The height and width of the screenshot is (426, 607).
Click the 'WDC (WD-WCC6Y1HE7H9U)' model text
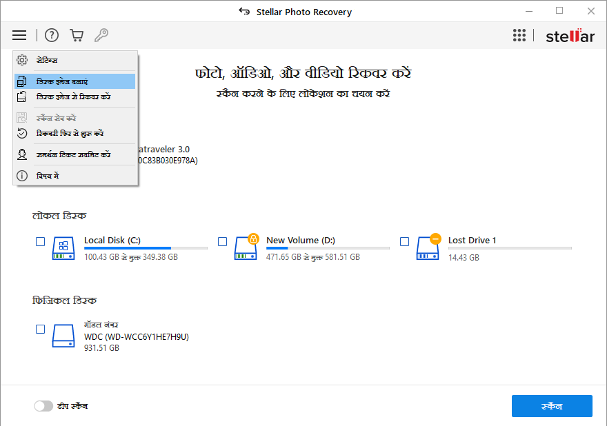[x=137, y=337]
